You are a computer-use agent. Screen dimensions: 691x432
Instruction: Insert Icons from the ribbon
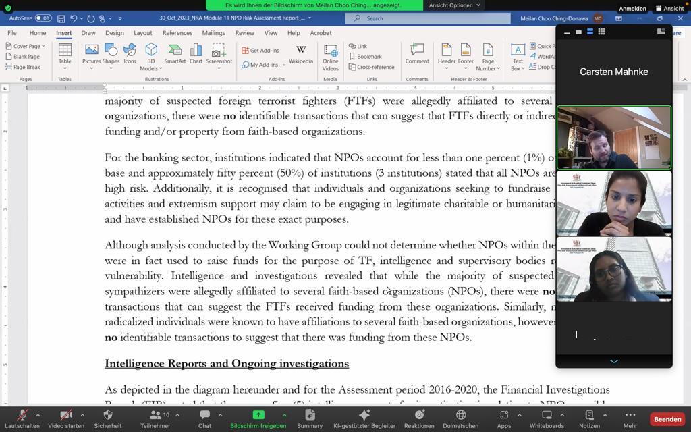pos(130,54)
